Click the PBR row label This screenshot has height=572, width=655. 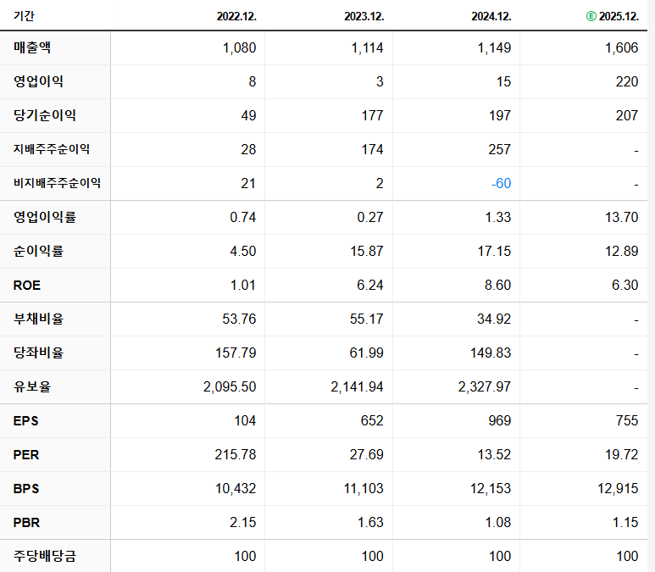point(26,522)
